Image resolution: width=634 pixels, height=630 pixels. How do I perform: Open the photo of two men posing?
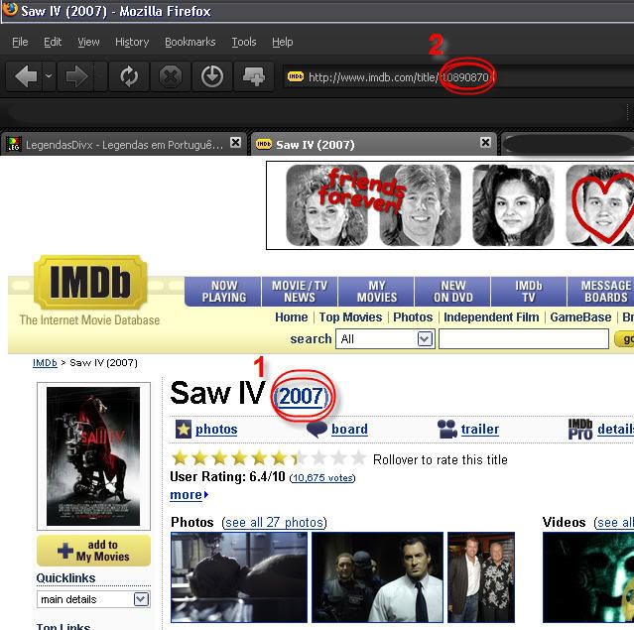click(481, 577)
